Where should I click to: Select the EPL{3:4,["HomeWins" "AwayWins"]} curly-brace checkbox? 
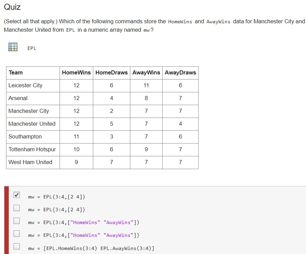16,233
